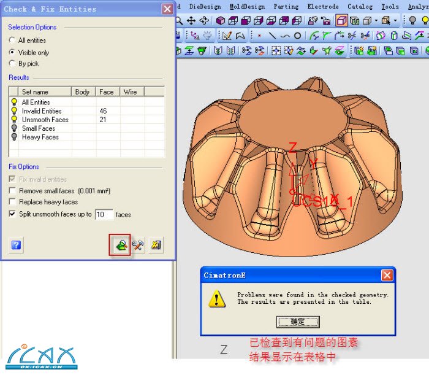429x375 pixels.
Task: Click the Set name column header
Action: point(45,92)
